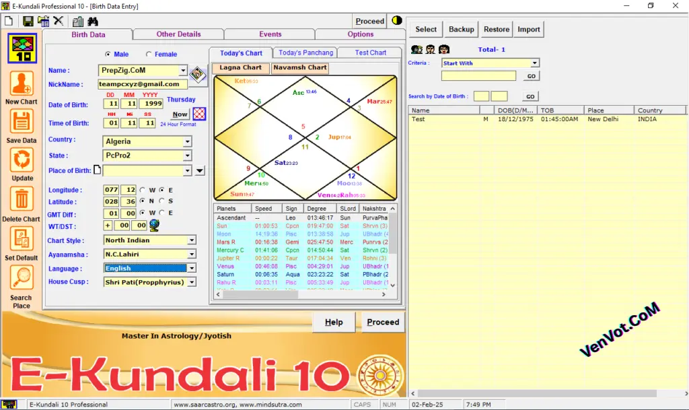Click the binoculars search toolbar icon
689x410 pixels.
point(93,21)
